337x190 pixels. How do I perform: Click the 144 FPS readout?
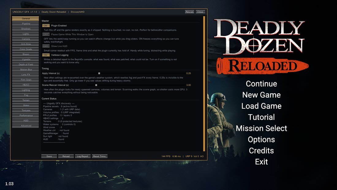point(166,157)
